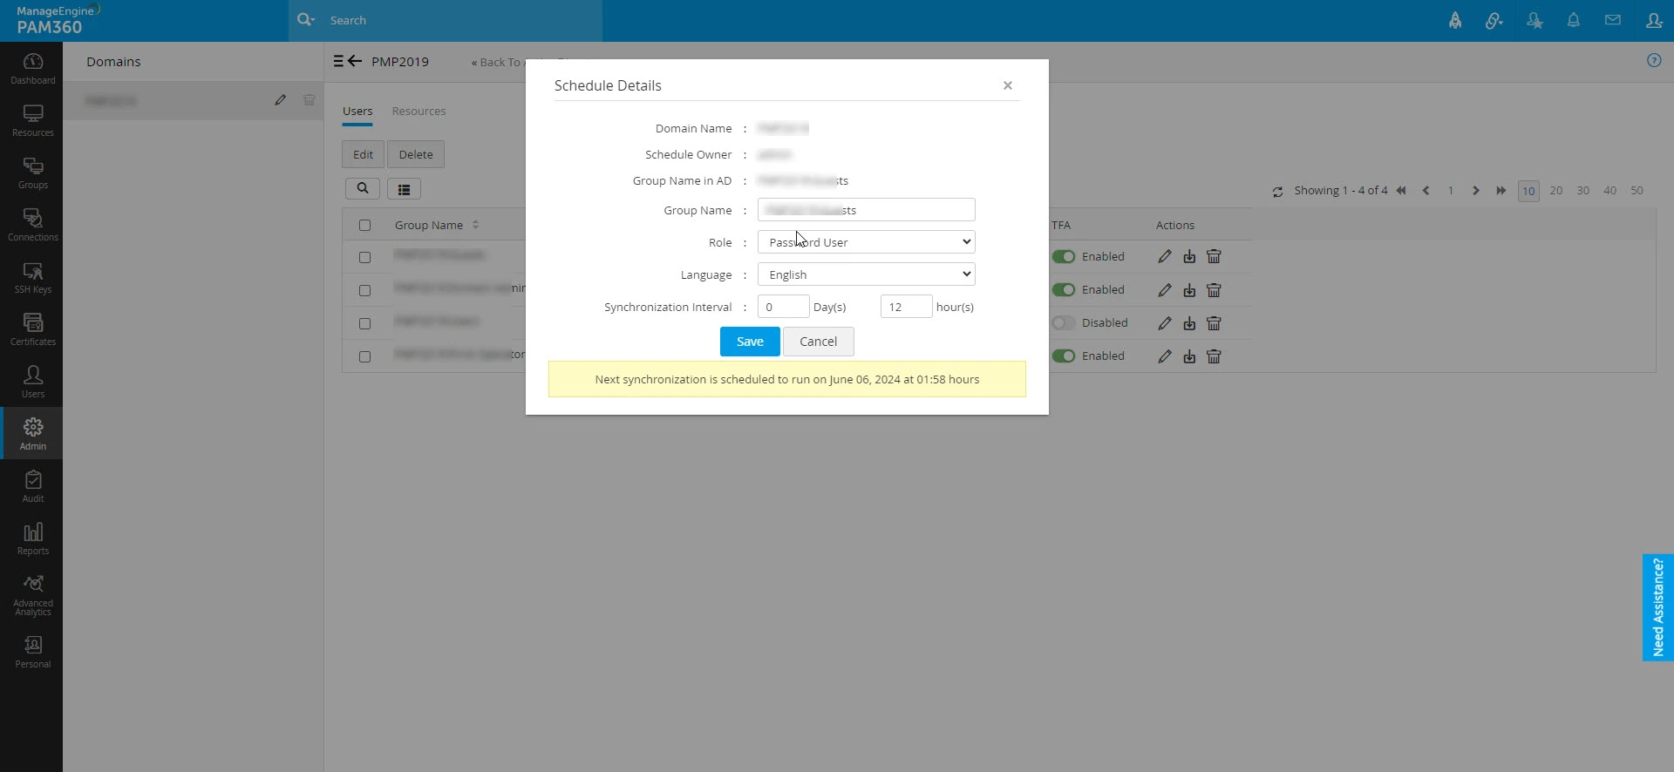Click the key link icon in header
Viewport: 1674px width, 772px height.
[1494, 20]
